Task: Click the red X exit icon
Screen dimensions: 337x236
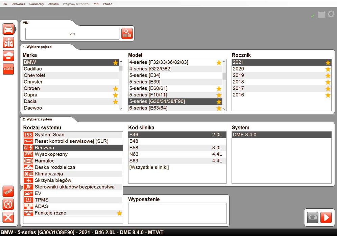Action: click(x=8, y=217)
